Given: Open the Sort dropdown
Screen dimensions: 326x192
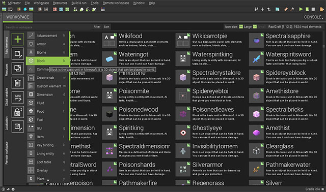Looking at the screenshot, I should pos(106,27).
